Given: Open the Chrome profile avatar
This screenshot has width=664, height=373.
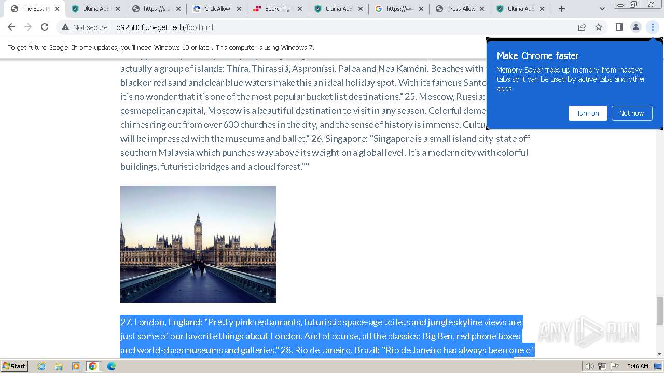Looking at the screenshot, I should [635, 27].
